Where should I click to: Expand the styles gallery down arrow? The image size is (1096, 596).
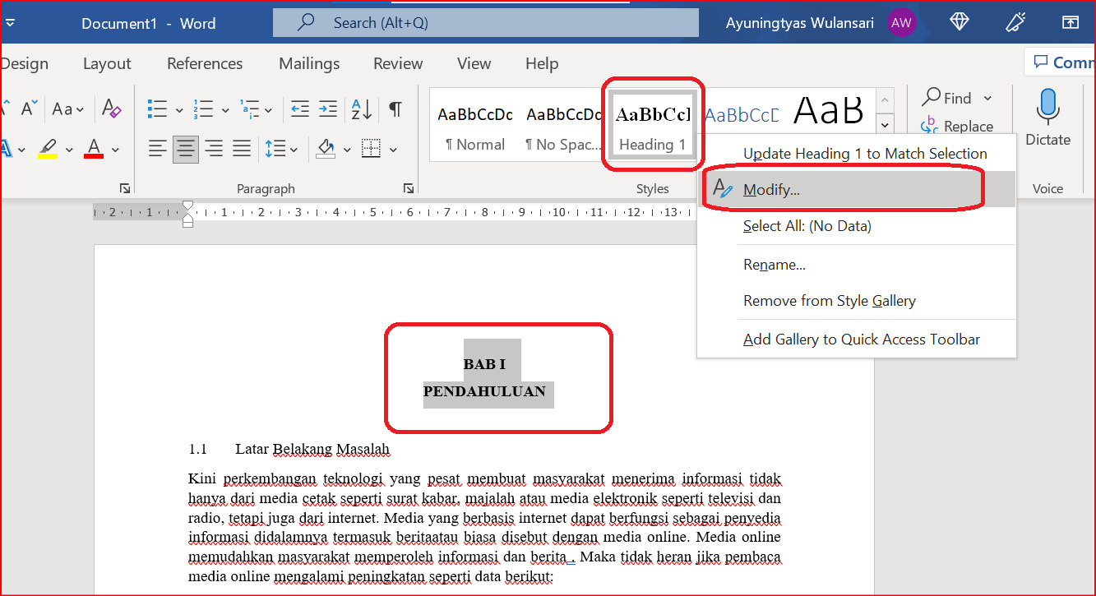point(885,125)
